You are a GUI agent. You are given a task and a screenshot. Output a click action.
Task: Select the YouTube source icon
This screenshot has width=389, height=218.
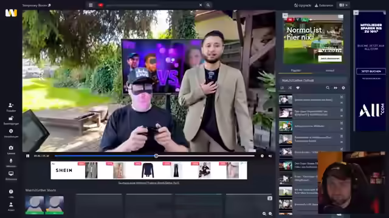[101, 5]
